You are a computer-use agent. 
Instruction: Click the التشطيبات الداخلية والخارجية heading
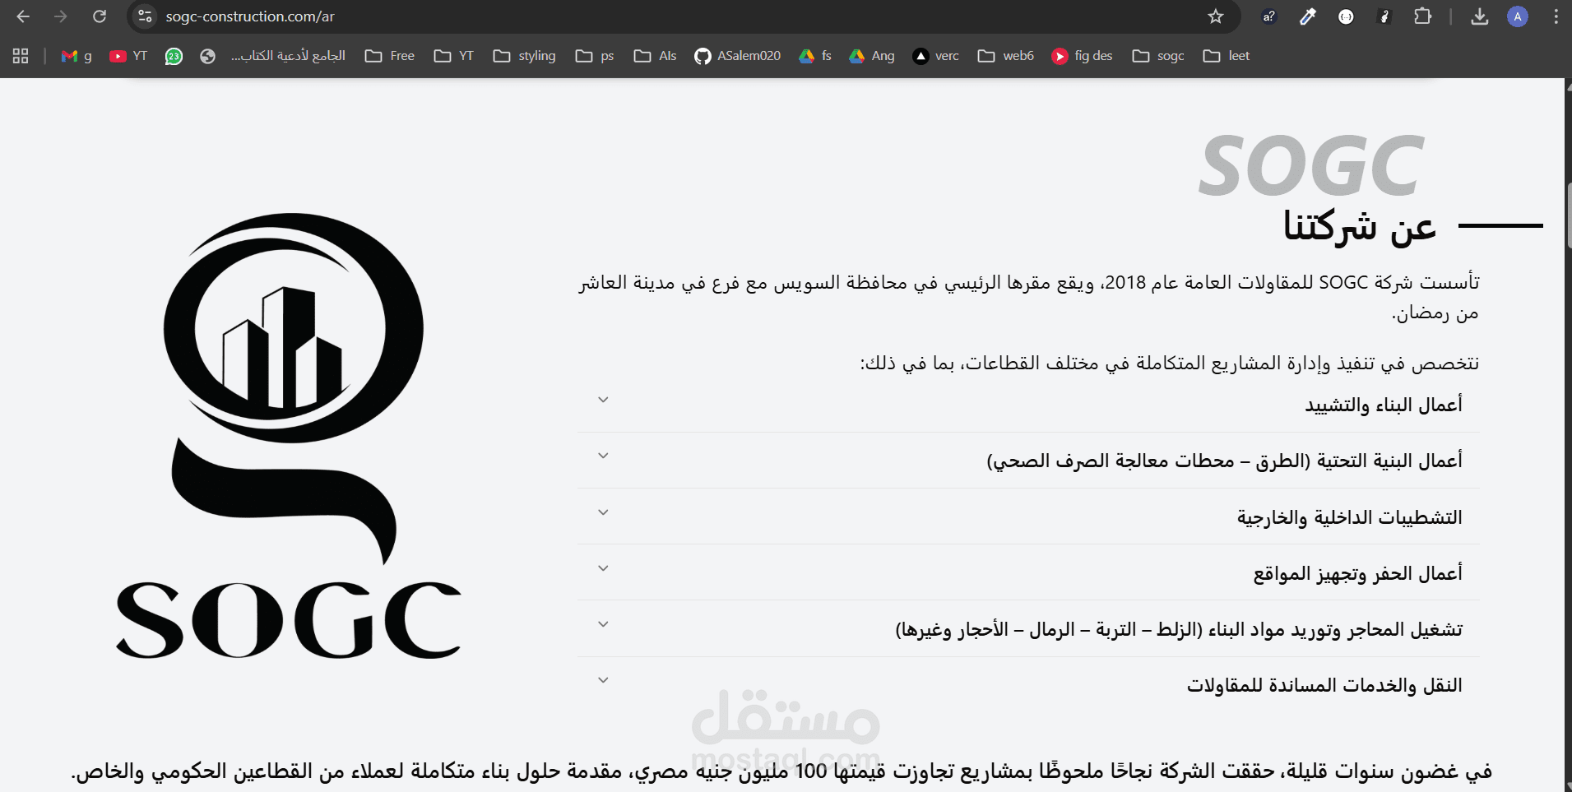(1350, 517)
